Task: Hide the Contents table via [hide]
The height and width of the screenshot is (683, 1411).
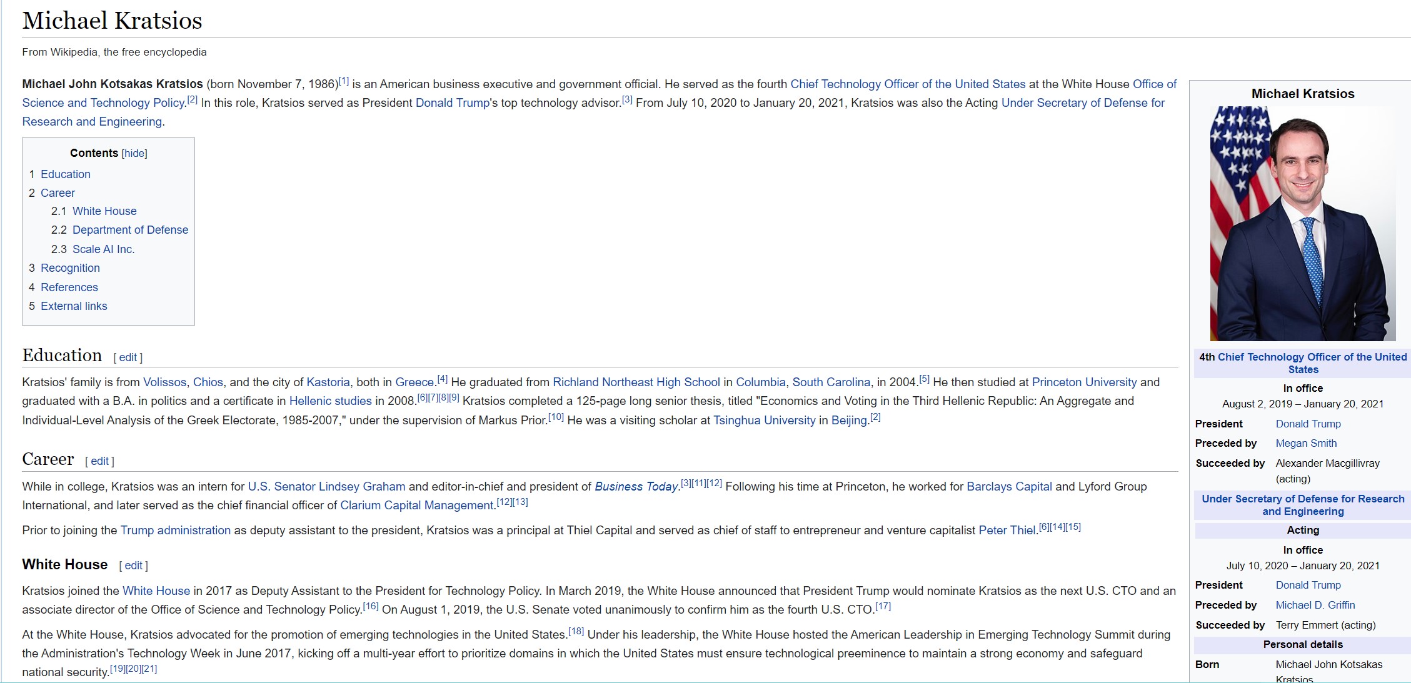Action: [x=134, y=154]
